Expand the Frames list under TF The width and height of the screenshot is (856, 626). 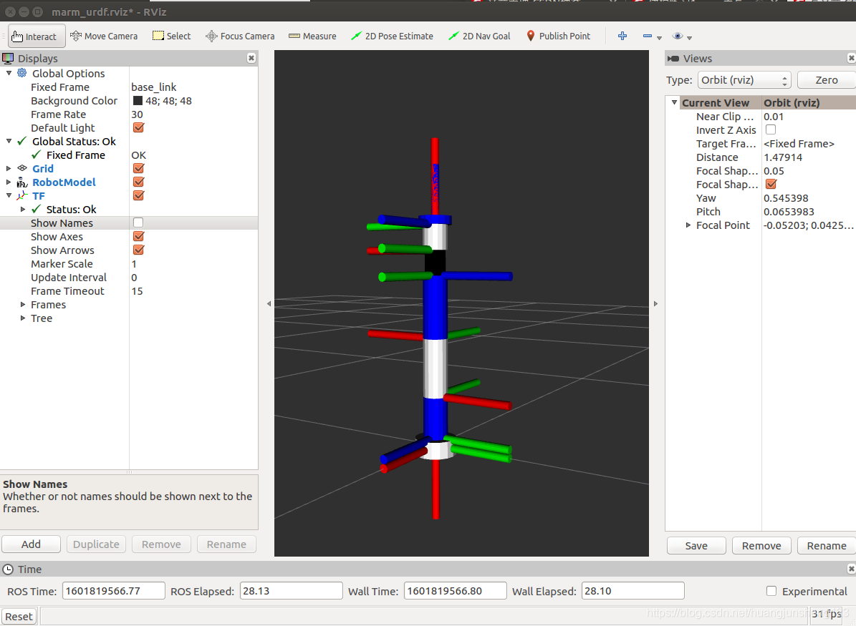pos(23,304)
